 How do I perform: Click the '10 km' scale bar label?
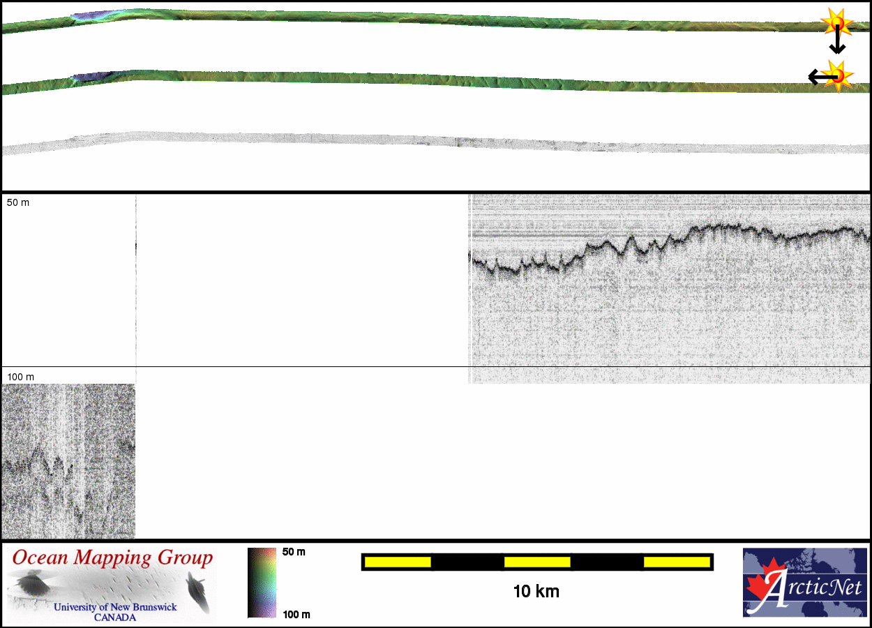536,592
